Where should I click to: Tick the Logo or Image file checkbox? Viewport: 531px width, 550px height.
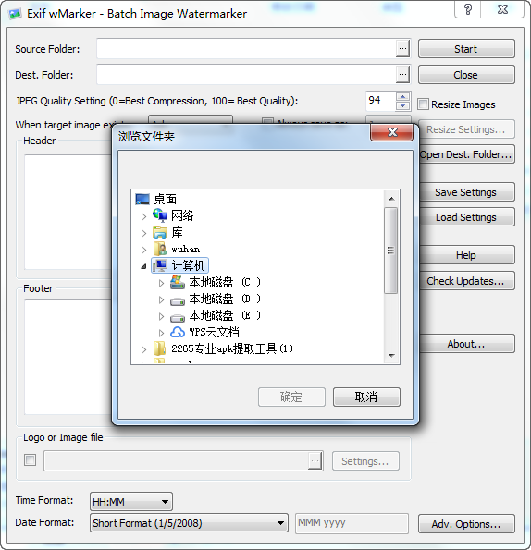(x=31, y=459)
